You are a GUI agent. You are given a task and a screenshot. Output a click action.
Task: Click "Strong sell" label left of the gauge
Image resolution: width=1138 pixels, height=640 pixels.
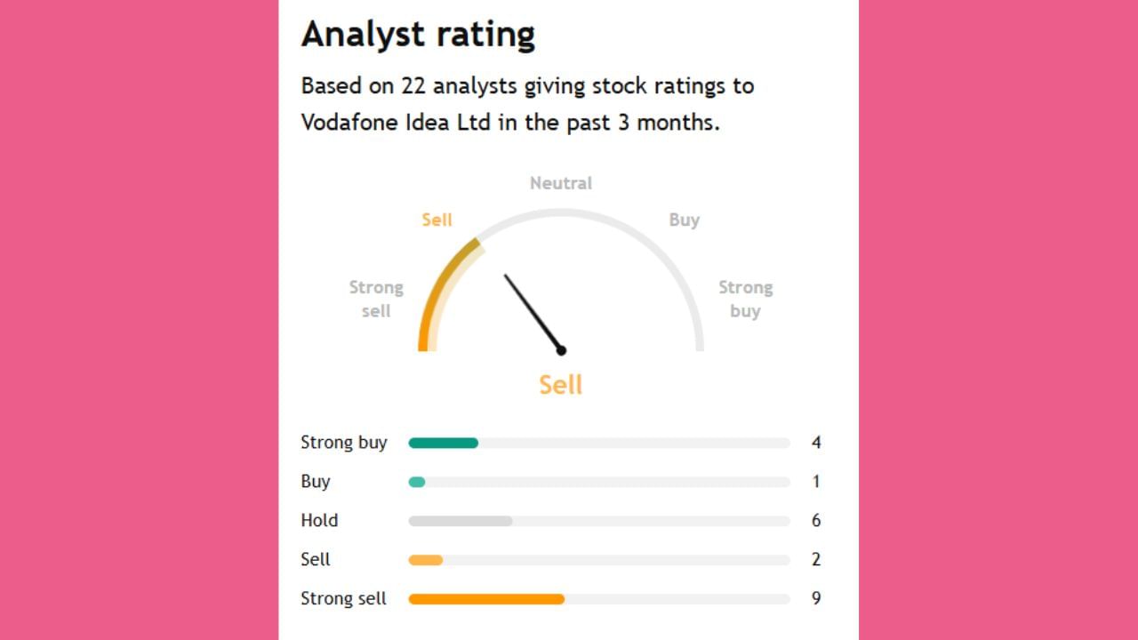376,299
